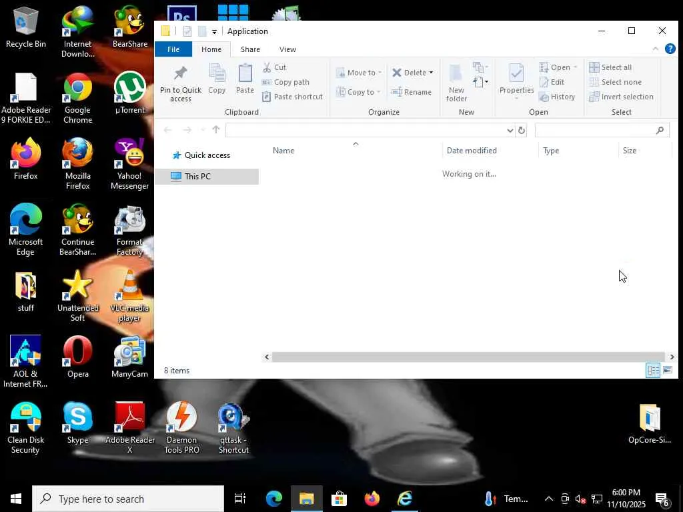Switch to the View ribbon tab

click(287, 49)
